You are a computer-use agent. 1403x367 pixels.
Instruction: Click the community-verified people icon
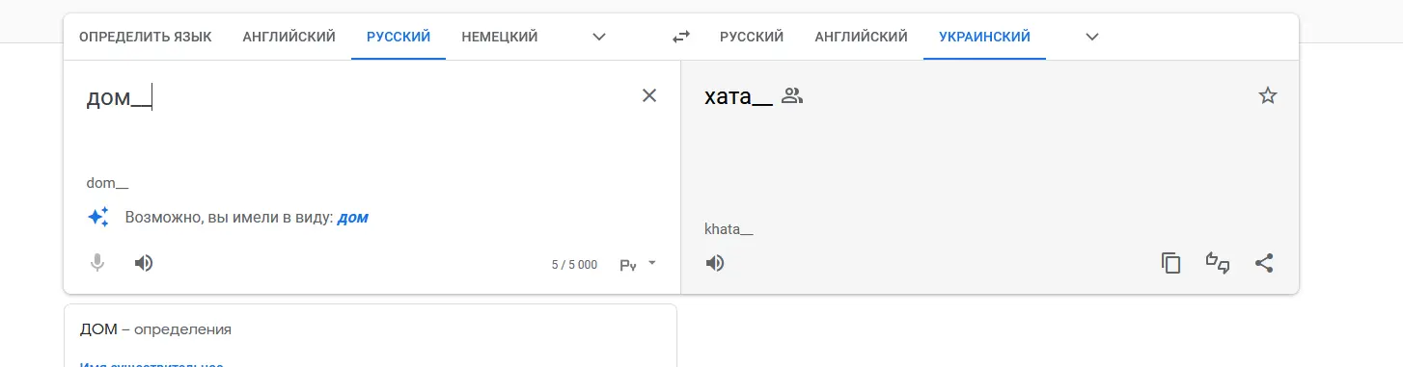792,95
